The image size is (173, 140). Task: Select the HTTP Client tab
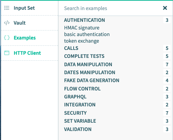[x=30, y=53]
